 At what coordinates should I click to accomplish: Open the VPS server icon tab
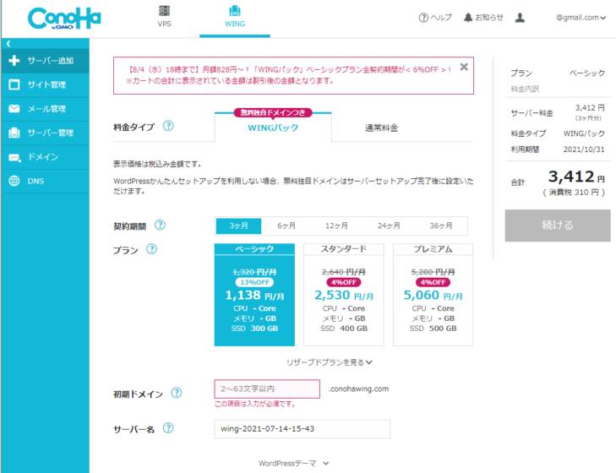click(x=164, y=17)
